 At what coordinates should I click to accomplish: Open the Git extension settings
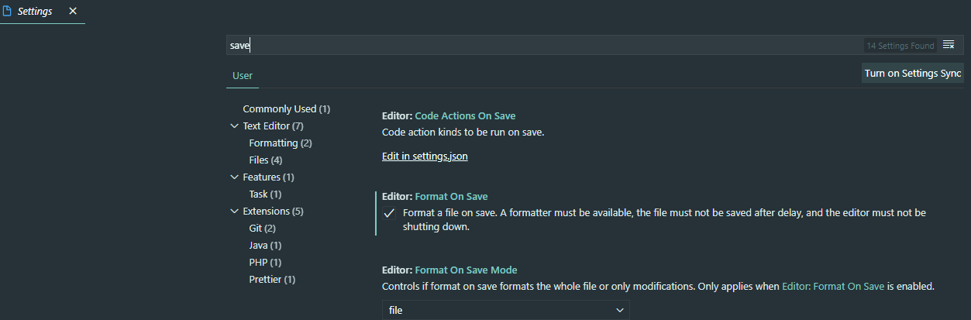[263, 228]
